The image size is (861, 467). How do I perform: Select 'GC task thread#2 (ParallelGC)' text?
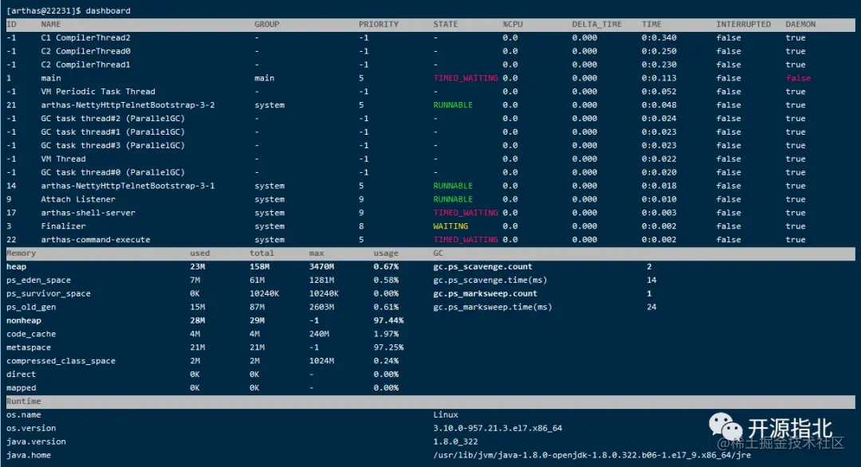pyautogui.click(x=112, y=118)
